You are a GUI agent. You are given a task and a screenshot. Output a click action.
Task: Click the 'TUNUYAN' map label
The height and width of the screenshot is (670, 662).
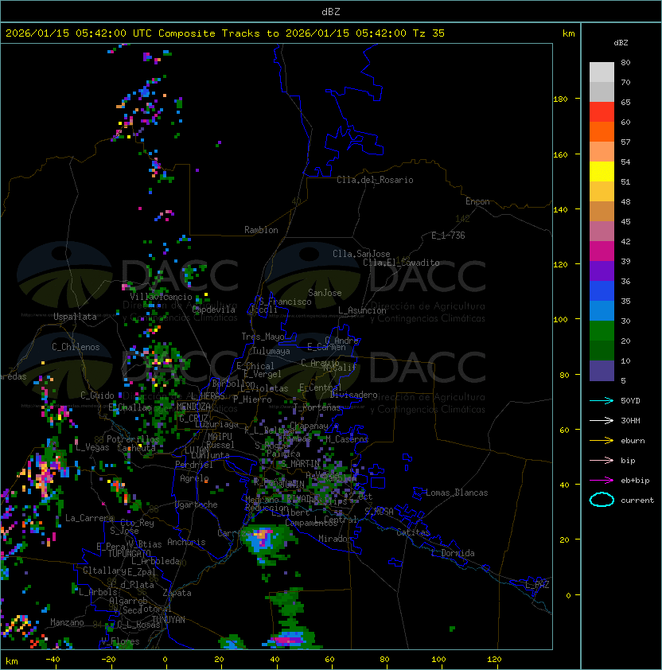point(169,620)
